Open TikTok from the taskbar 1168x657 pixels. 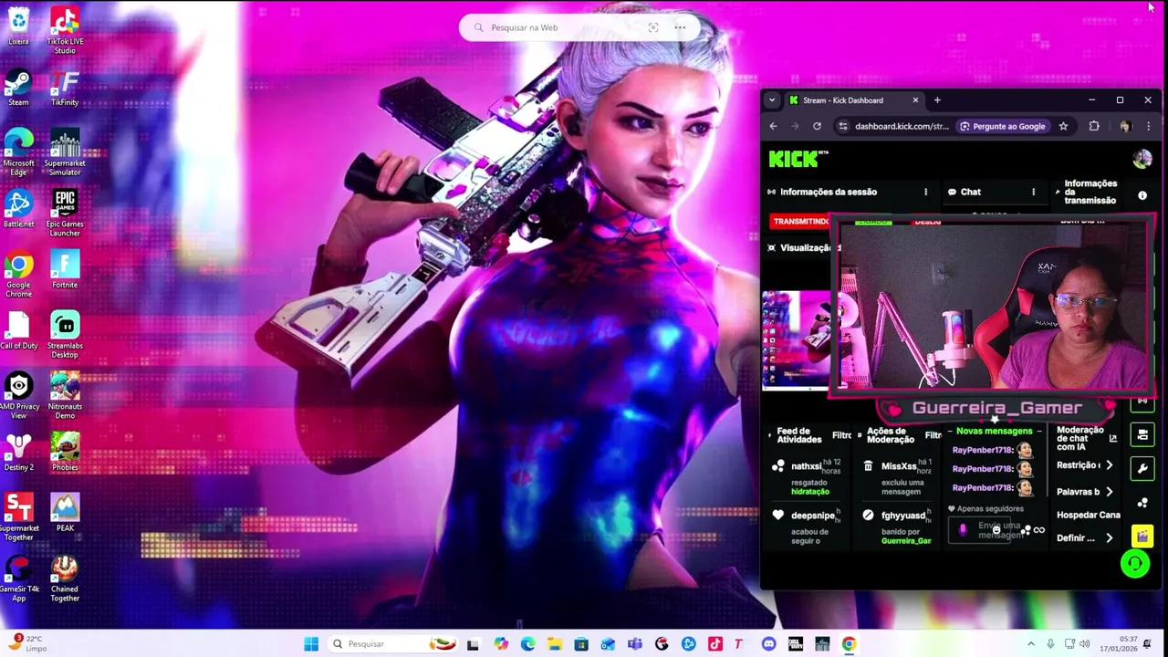coord(715,644)
